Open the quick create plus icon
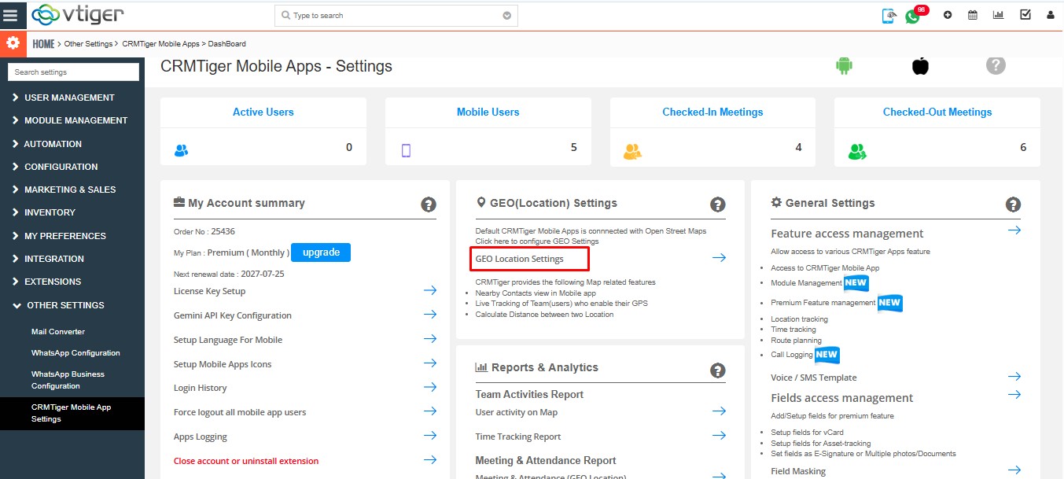Image resolution: width=1064 pixels, height=479 pixels. click(x=948, y=15)
